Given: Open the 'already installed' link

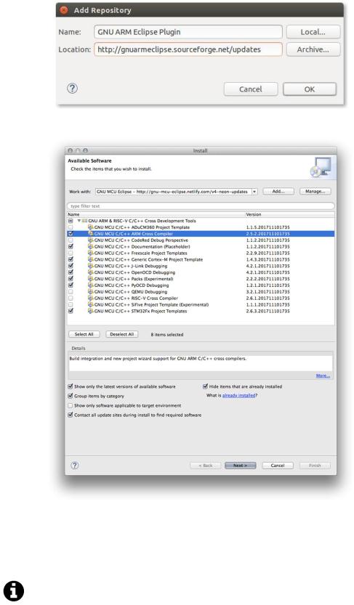Looking at the screenshot, I should coord(239,396).
